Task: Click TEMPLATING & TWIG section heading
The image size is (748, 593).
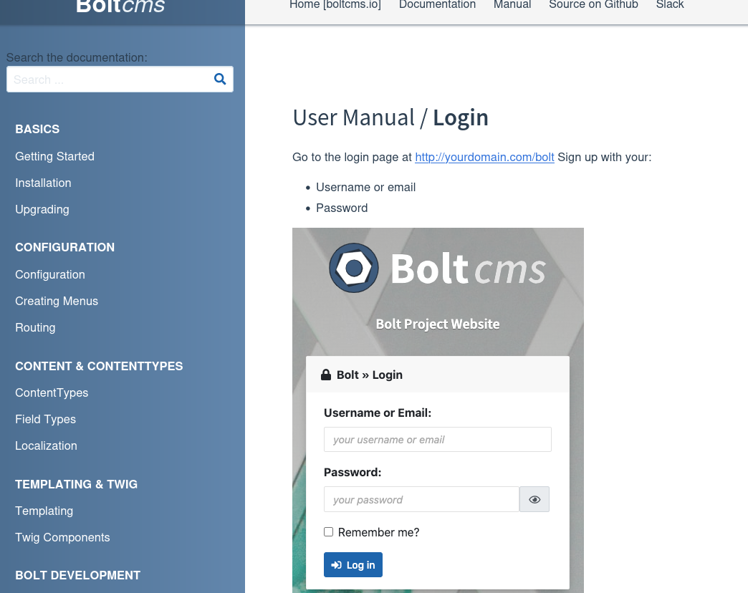Action: click(x=77, y=484)
